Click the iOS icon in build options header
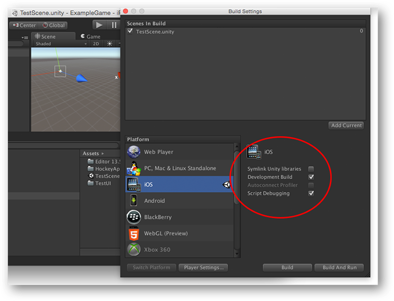 click(254, 152)
